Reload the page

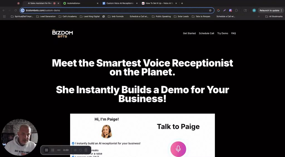[x=16, y=10]
